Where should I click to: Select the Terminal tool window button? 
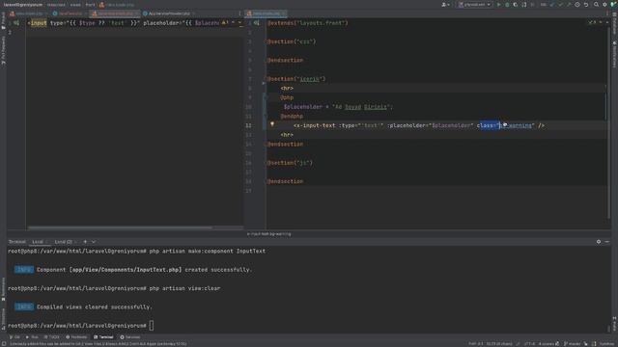pos(103,337)
